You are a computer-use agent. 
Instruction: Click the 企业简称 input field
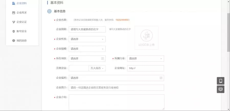point(87,29)
